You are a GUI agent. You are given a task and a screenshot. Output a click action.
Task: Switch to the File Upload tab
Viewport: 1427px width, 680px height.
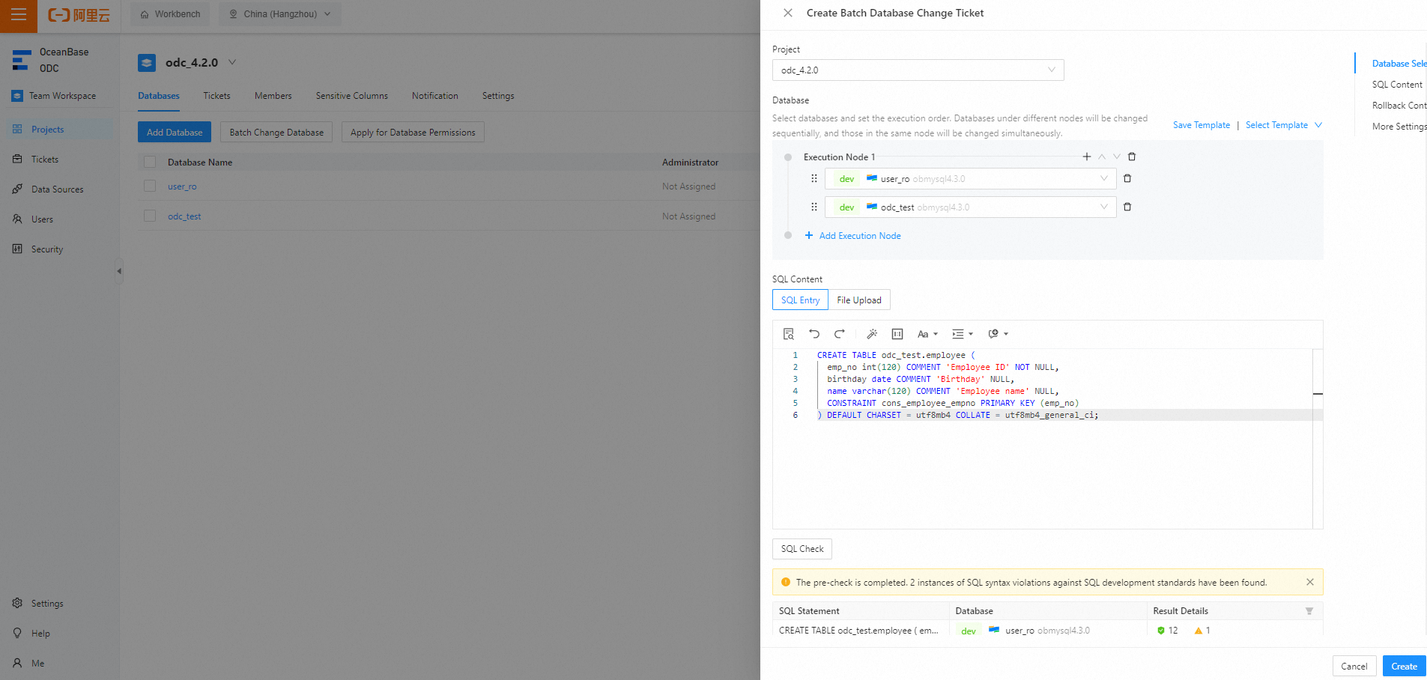858,300
